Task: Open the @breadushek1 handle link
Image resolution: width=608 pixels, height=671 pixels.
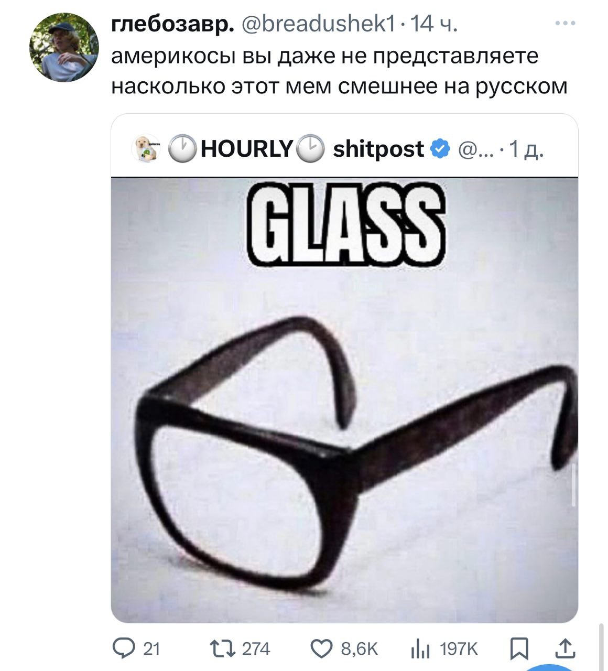Action: point(320,24)
